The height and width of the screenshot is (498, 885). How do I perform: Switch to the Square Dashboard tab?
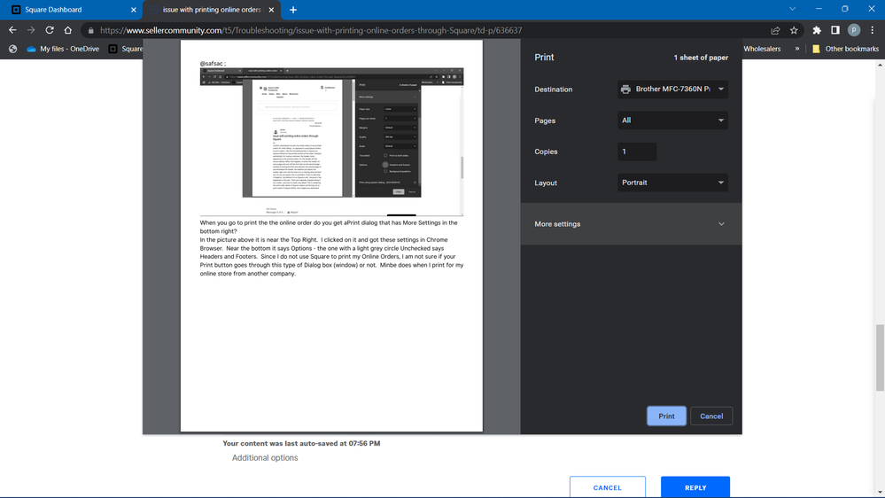click(x=71, y=10)
